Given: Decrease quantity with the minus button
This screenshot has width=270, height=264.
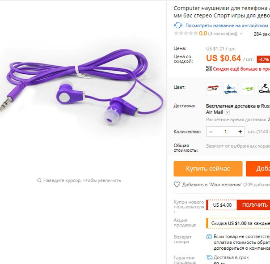Looking at the screenshot, I should point(211,132).
